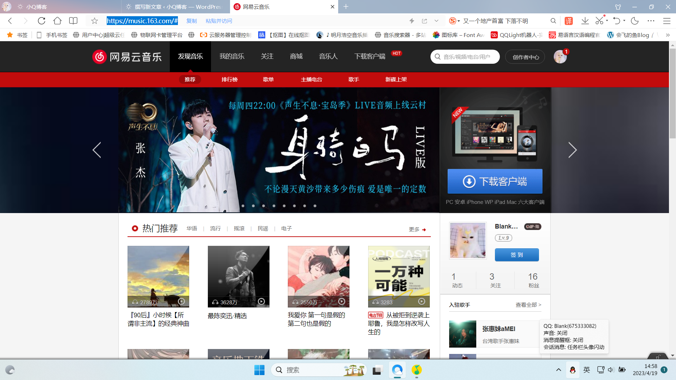Open 我的音乐 nav item

click(x=232, y=56)
